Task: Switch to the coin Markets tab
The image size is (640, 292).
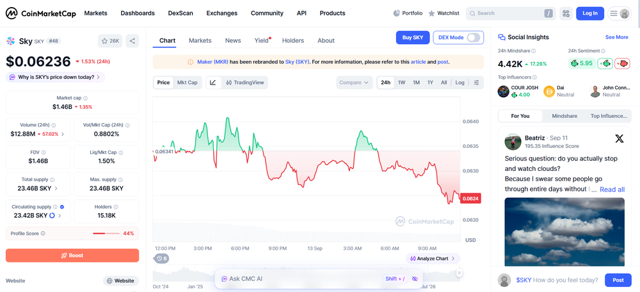Action: point(200,40)
